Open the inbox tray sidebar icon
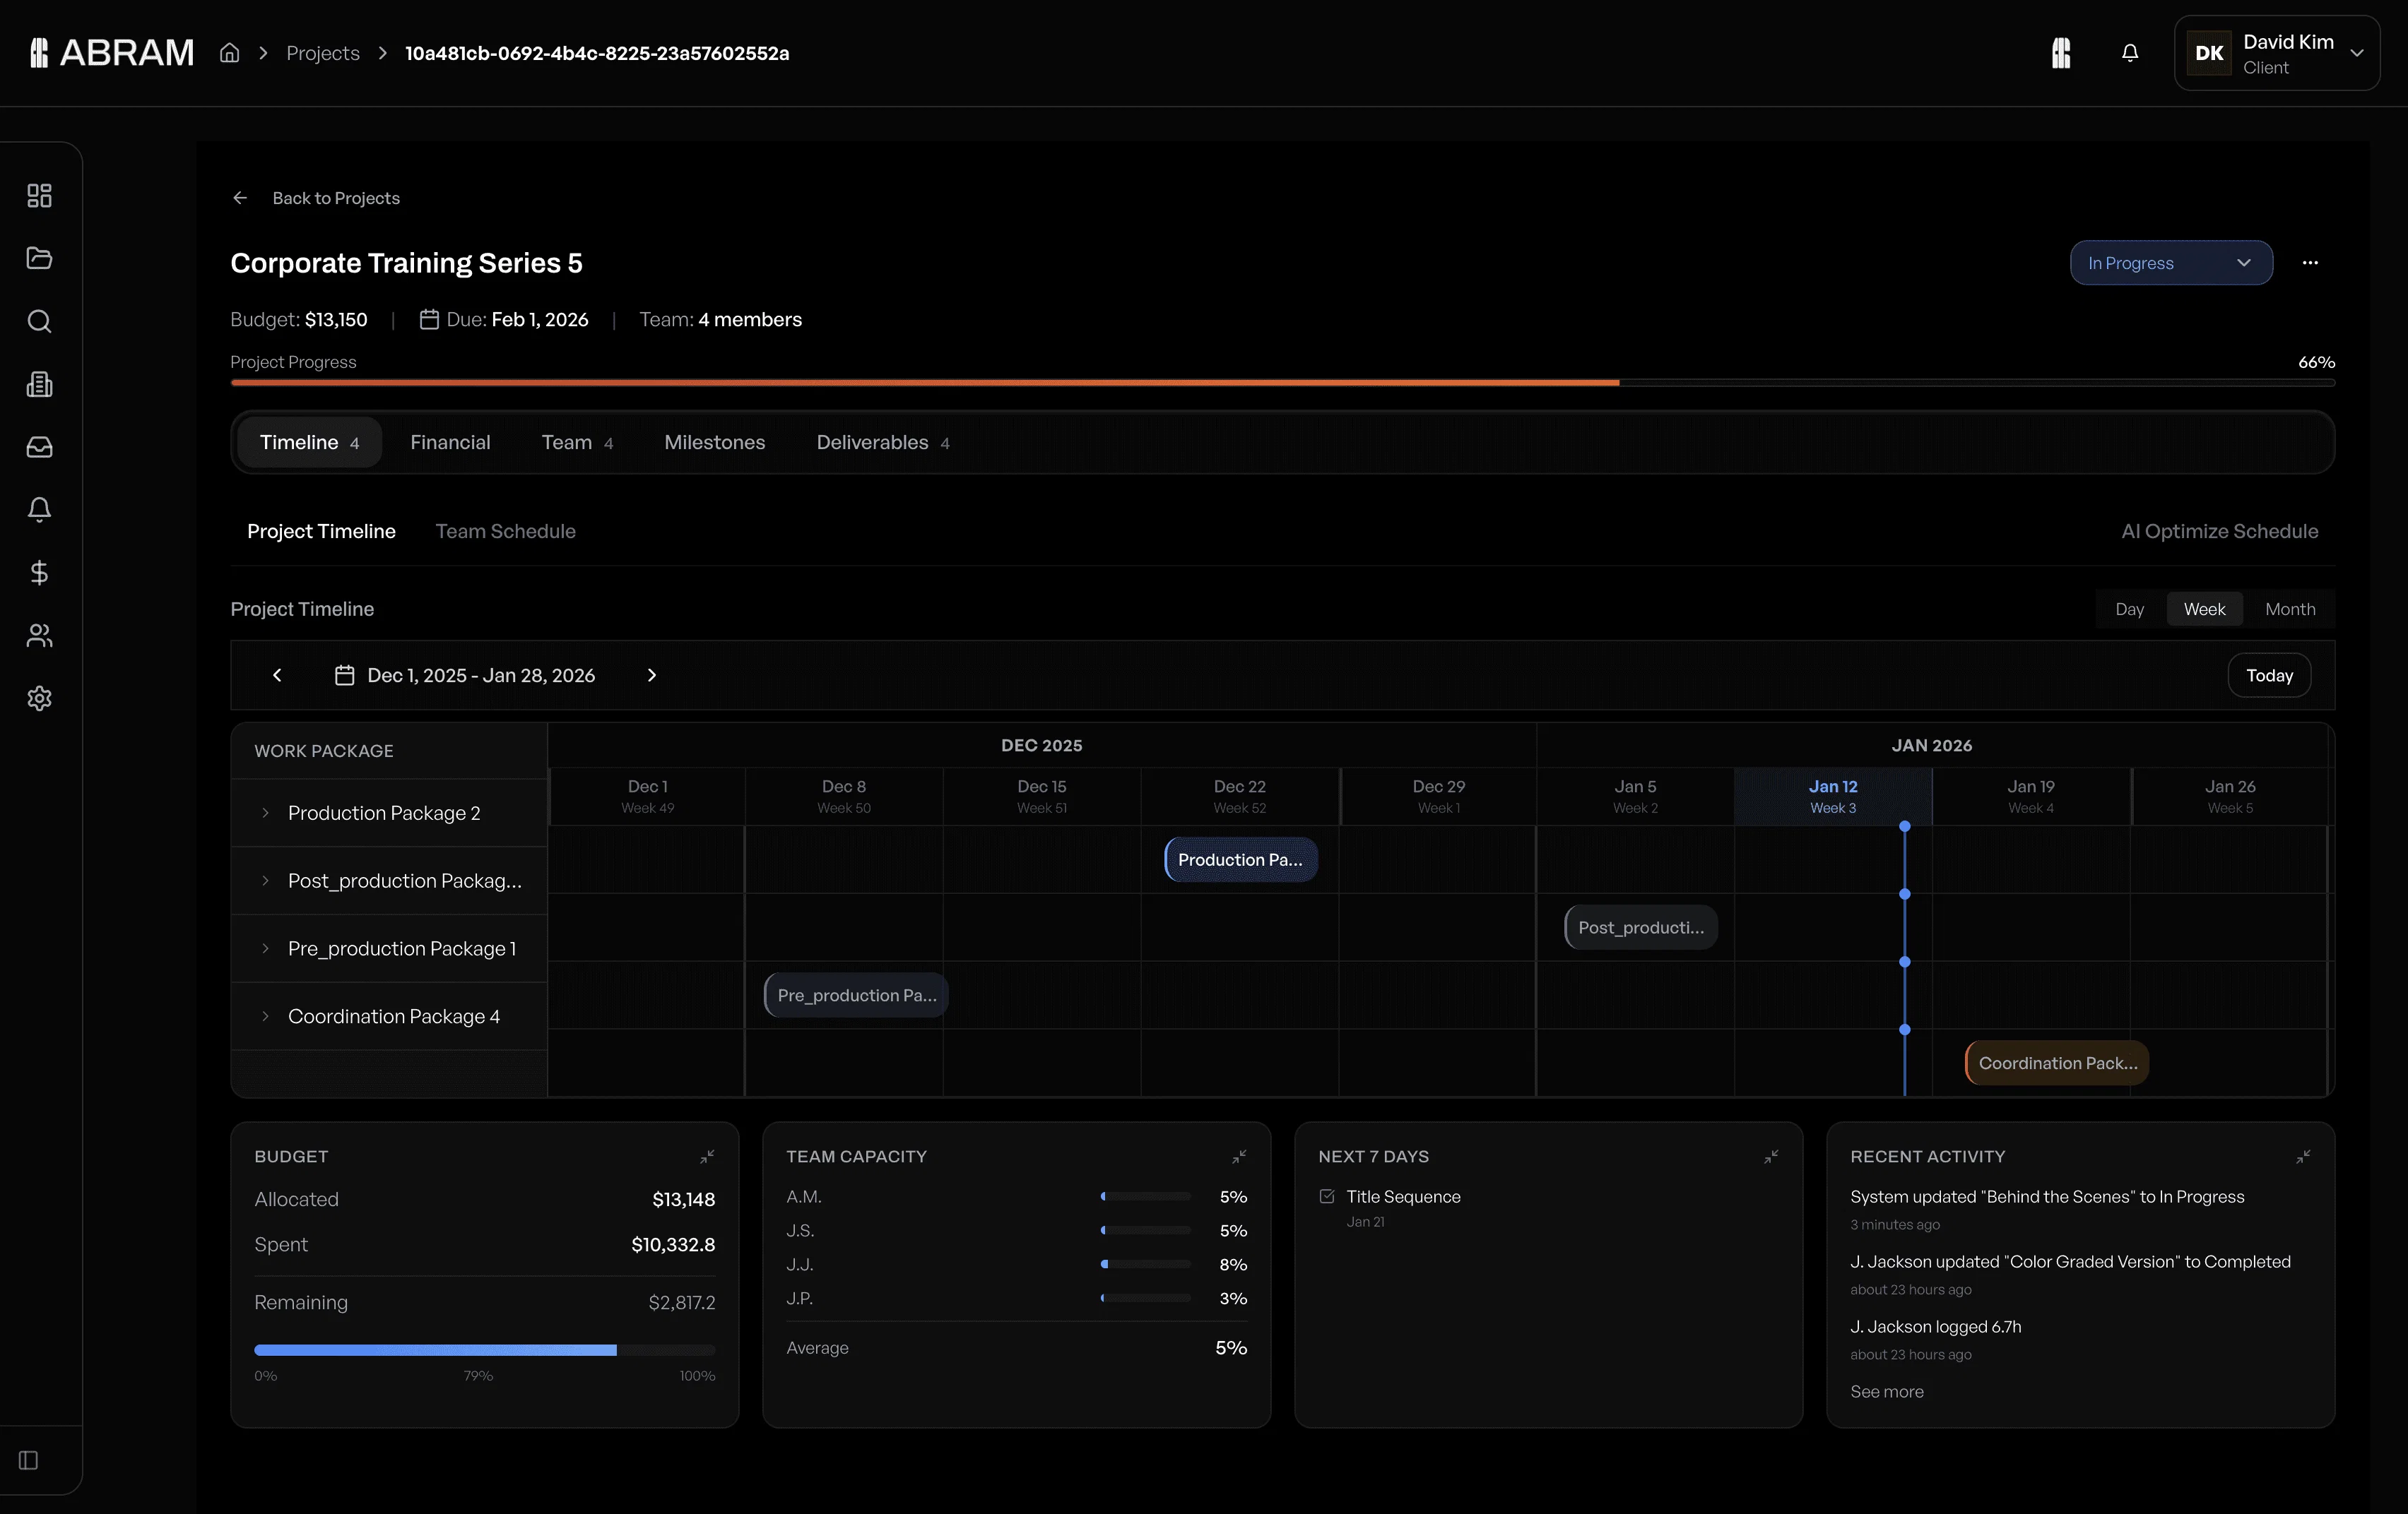 [x=39, y=447]
